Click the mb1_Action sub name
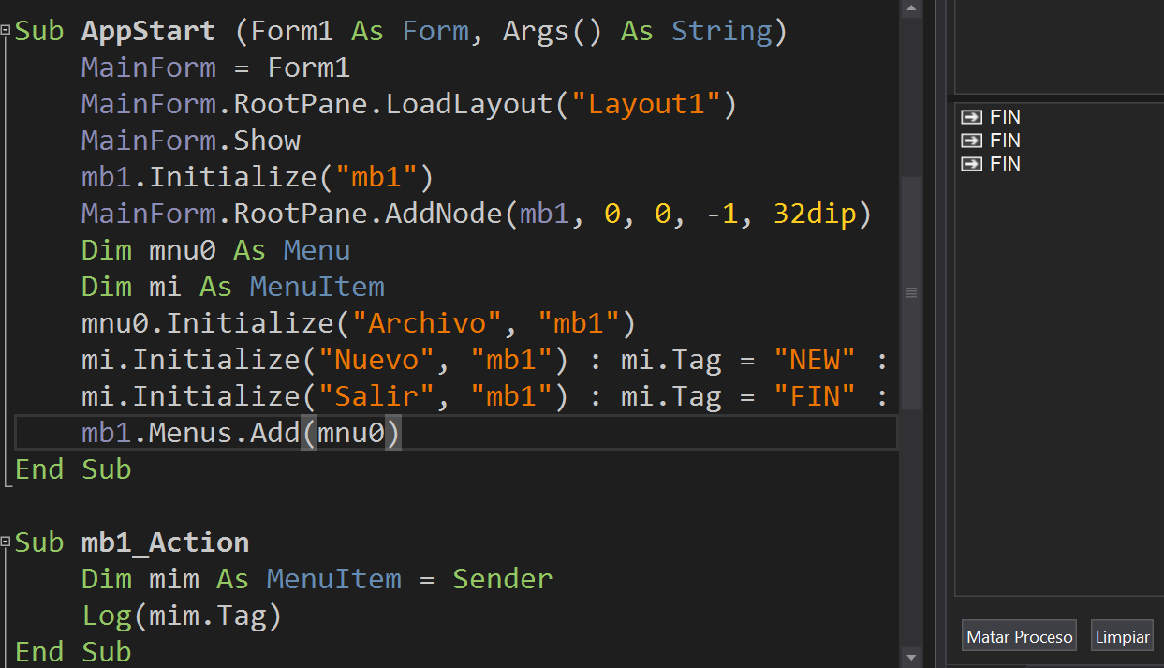The image size is (1164, 668). pyautogui.click(x=165, y=542)
